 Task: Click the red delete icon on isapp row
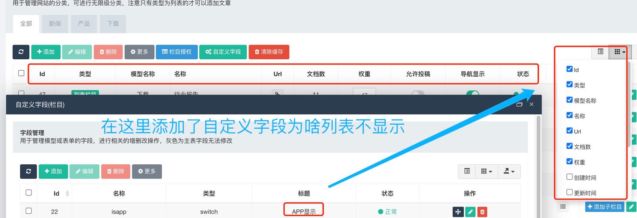pos(482,212)
